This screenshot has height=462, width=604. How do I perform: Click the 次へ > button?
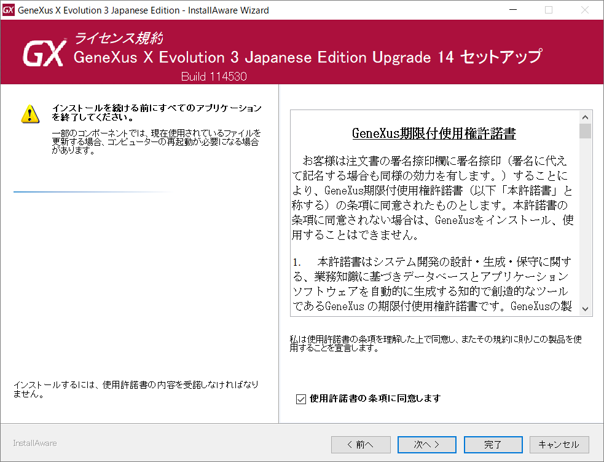(427, 445)
